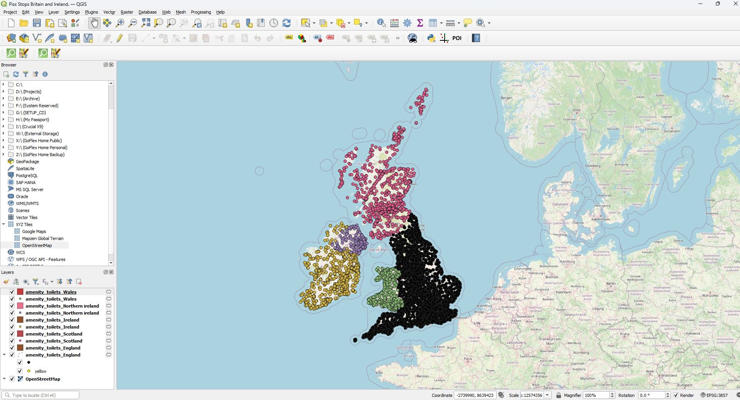This screenshot has height=400, width=740.
Task: Open the New Project icon
Action: point(10,23)
